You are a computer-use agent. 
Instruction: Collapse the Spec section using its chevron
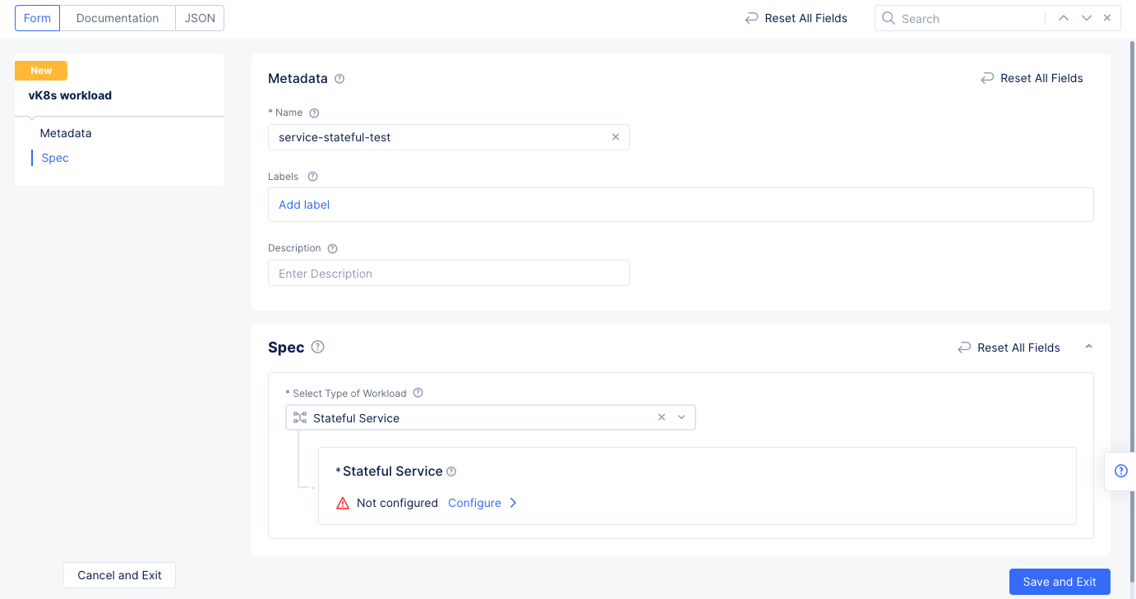pos(1088,347)
